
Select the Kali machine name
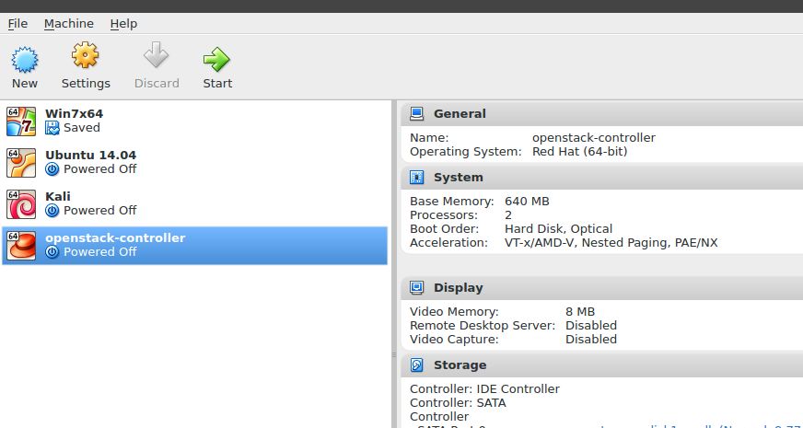tap(58, 197)
